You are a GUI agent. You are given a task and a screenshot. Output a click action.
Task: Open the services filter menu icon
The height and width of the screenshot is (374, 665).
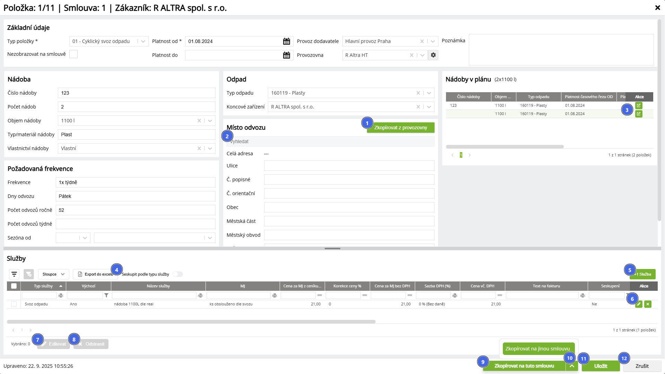coord(14,274)
